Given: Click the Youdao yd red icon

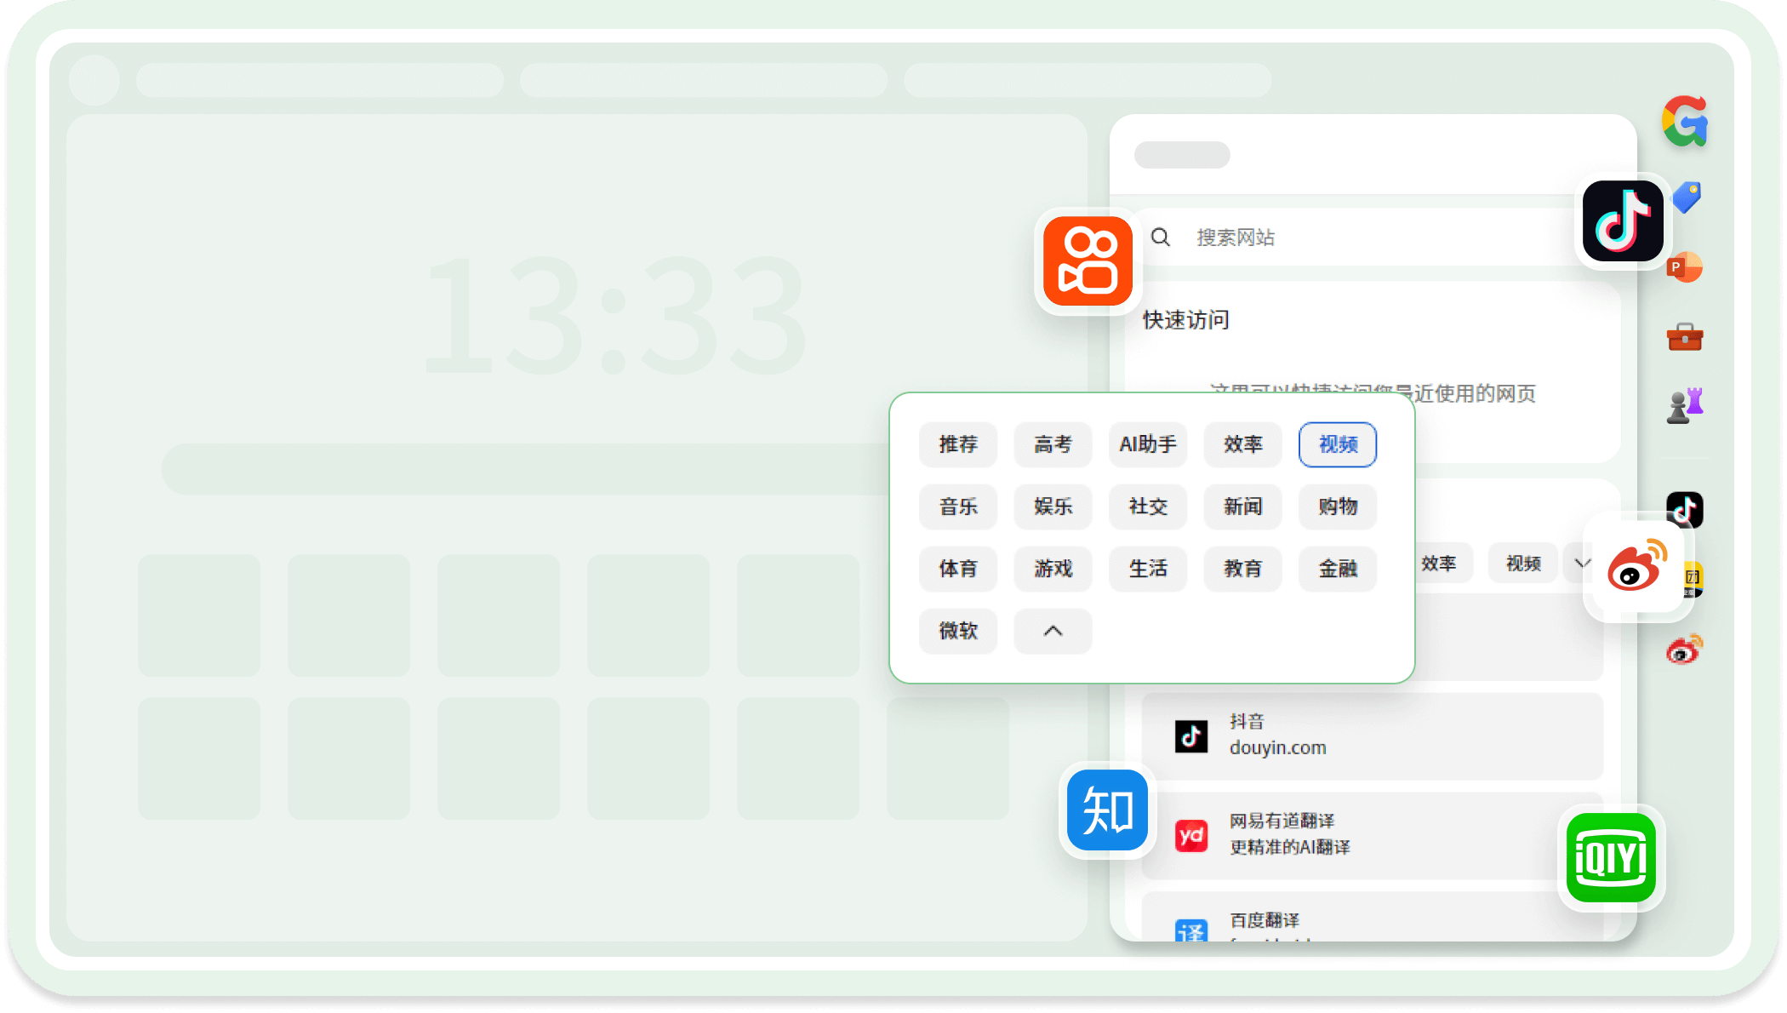Looking at the screenshot, I should pos(1190,835).
